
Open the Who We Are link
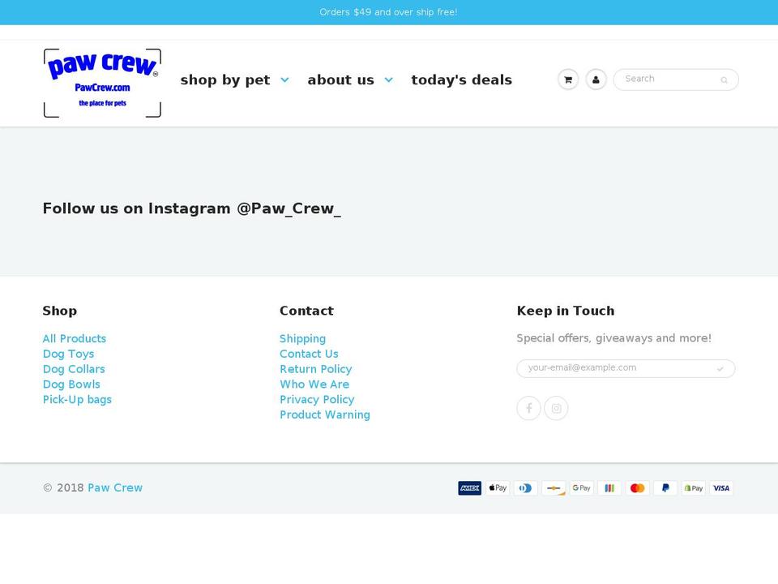pos(314,384)
